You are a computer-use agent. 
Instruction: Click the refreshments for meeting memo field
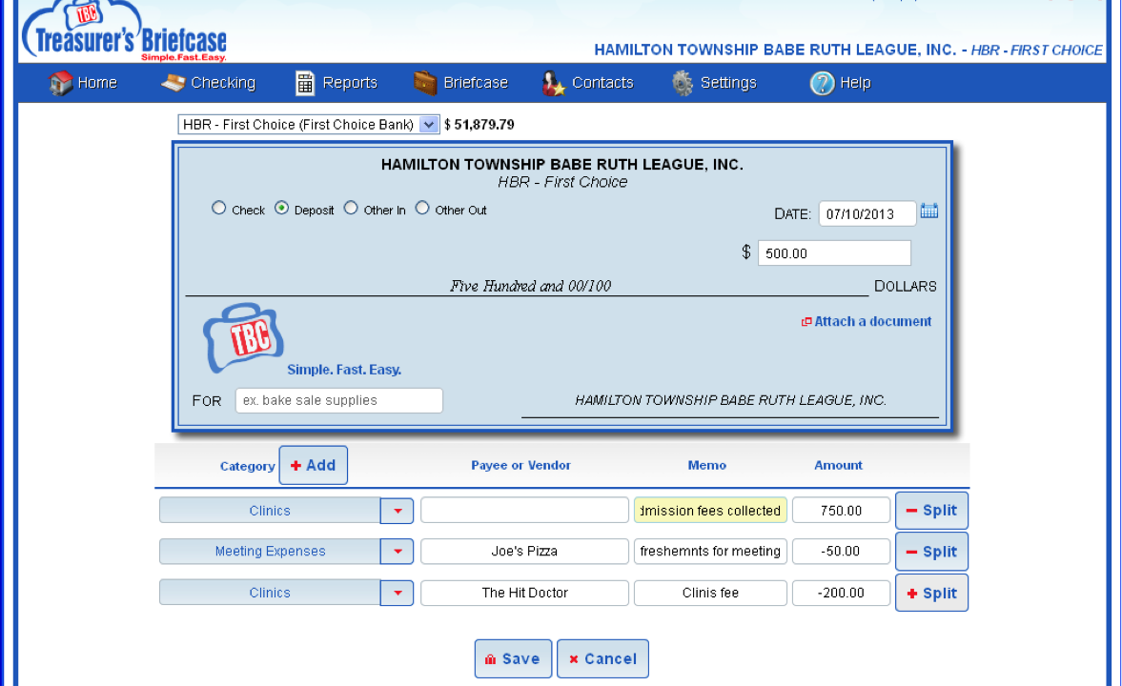pos(710,552)
